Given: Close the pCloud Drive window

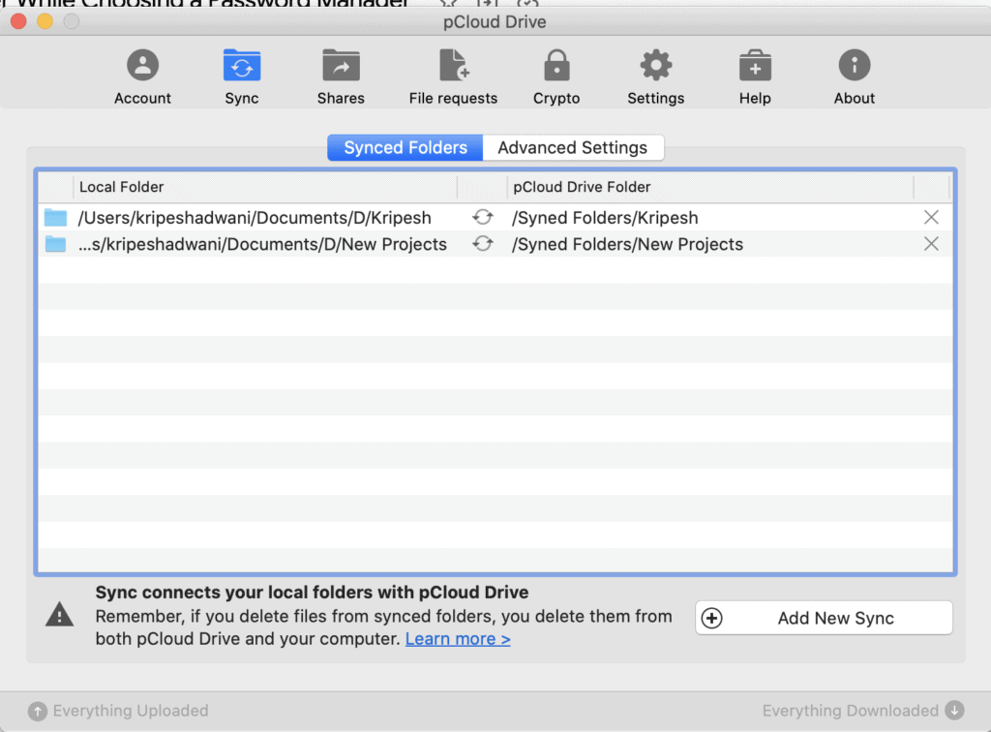Looking at the screenshot, I should click(19, 21).
